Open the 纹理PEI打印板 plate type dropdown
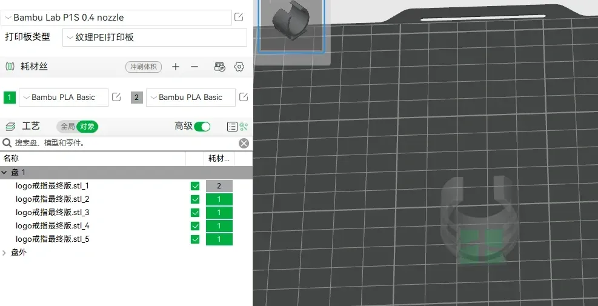The image size is (598, 306). [155, 38]
